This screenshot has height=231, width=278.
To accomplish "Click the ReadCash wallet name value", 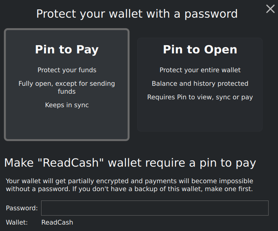I will coord(57,222).
